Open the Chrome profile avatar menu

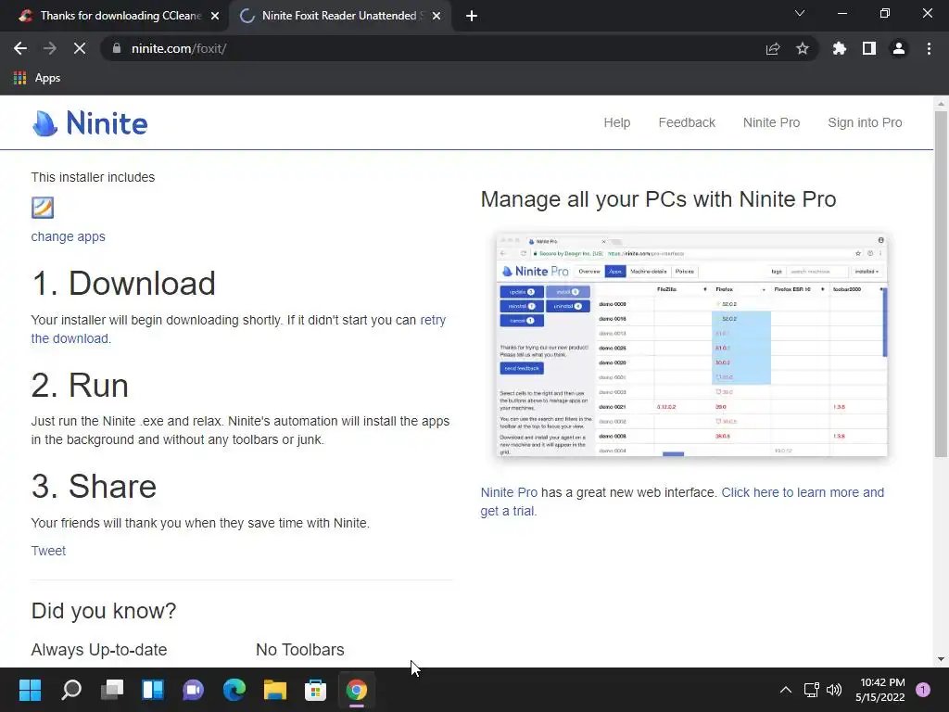pyautogui.click(x=899, y=48)
